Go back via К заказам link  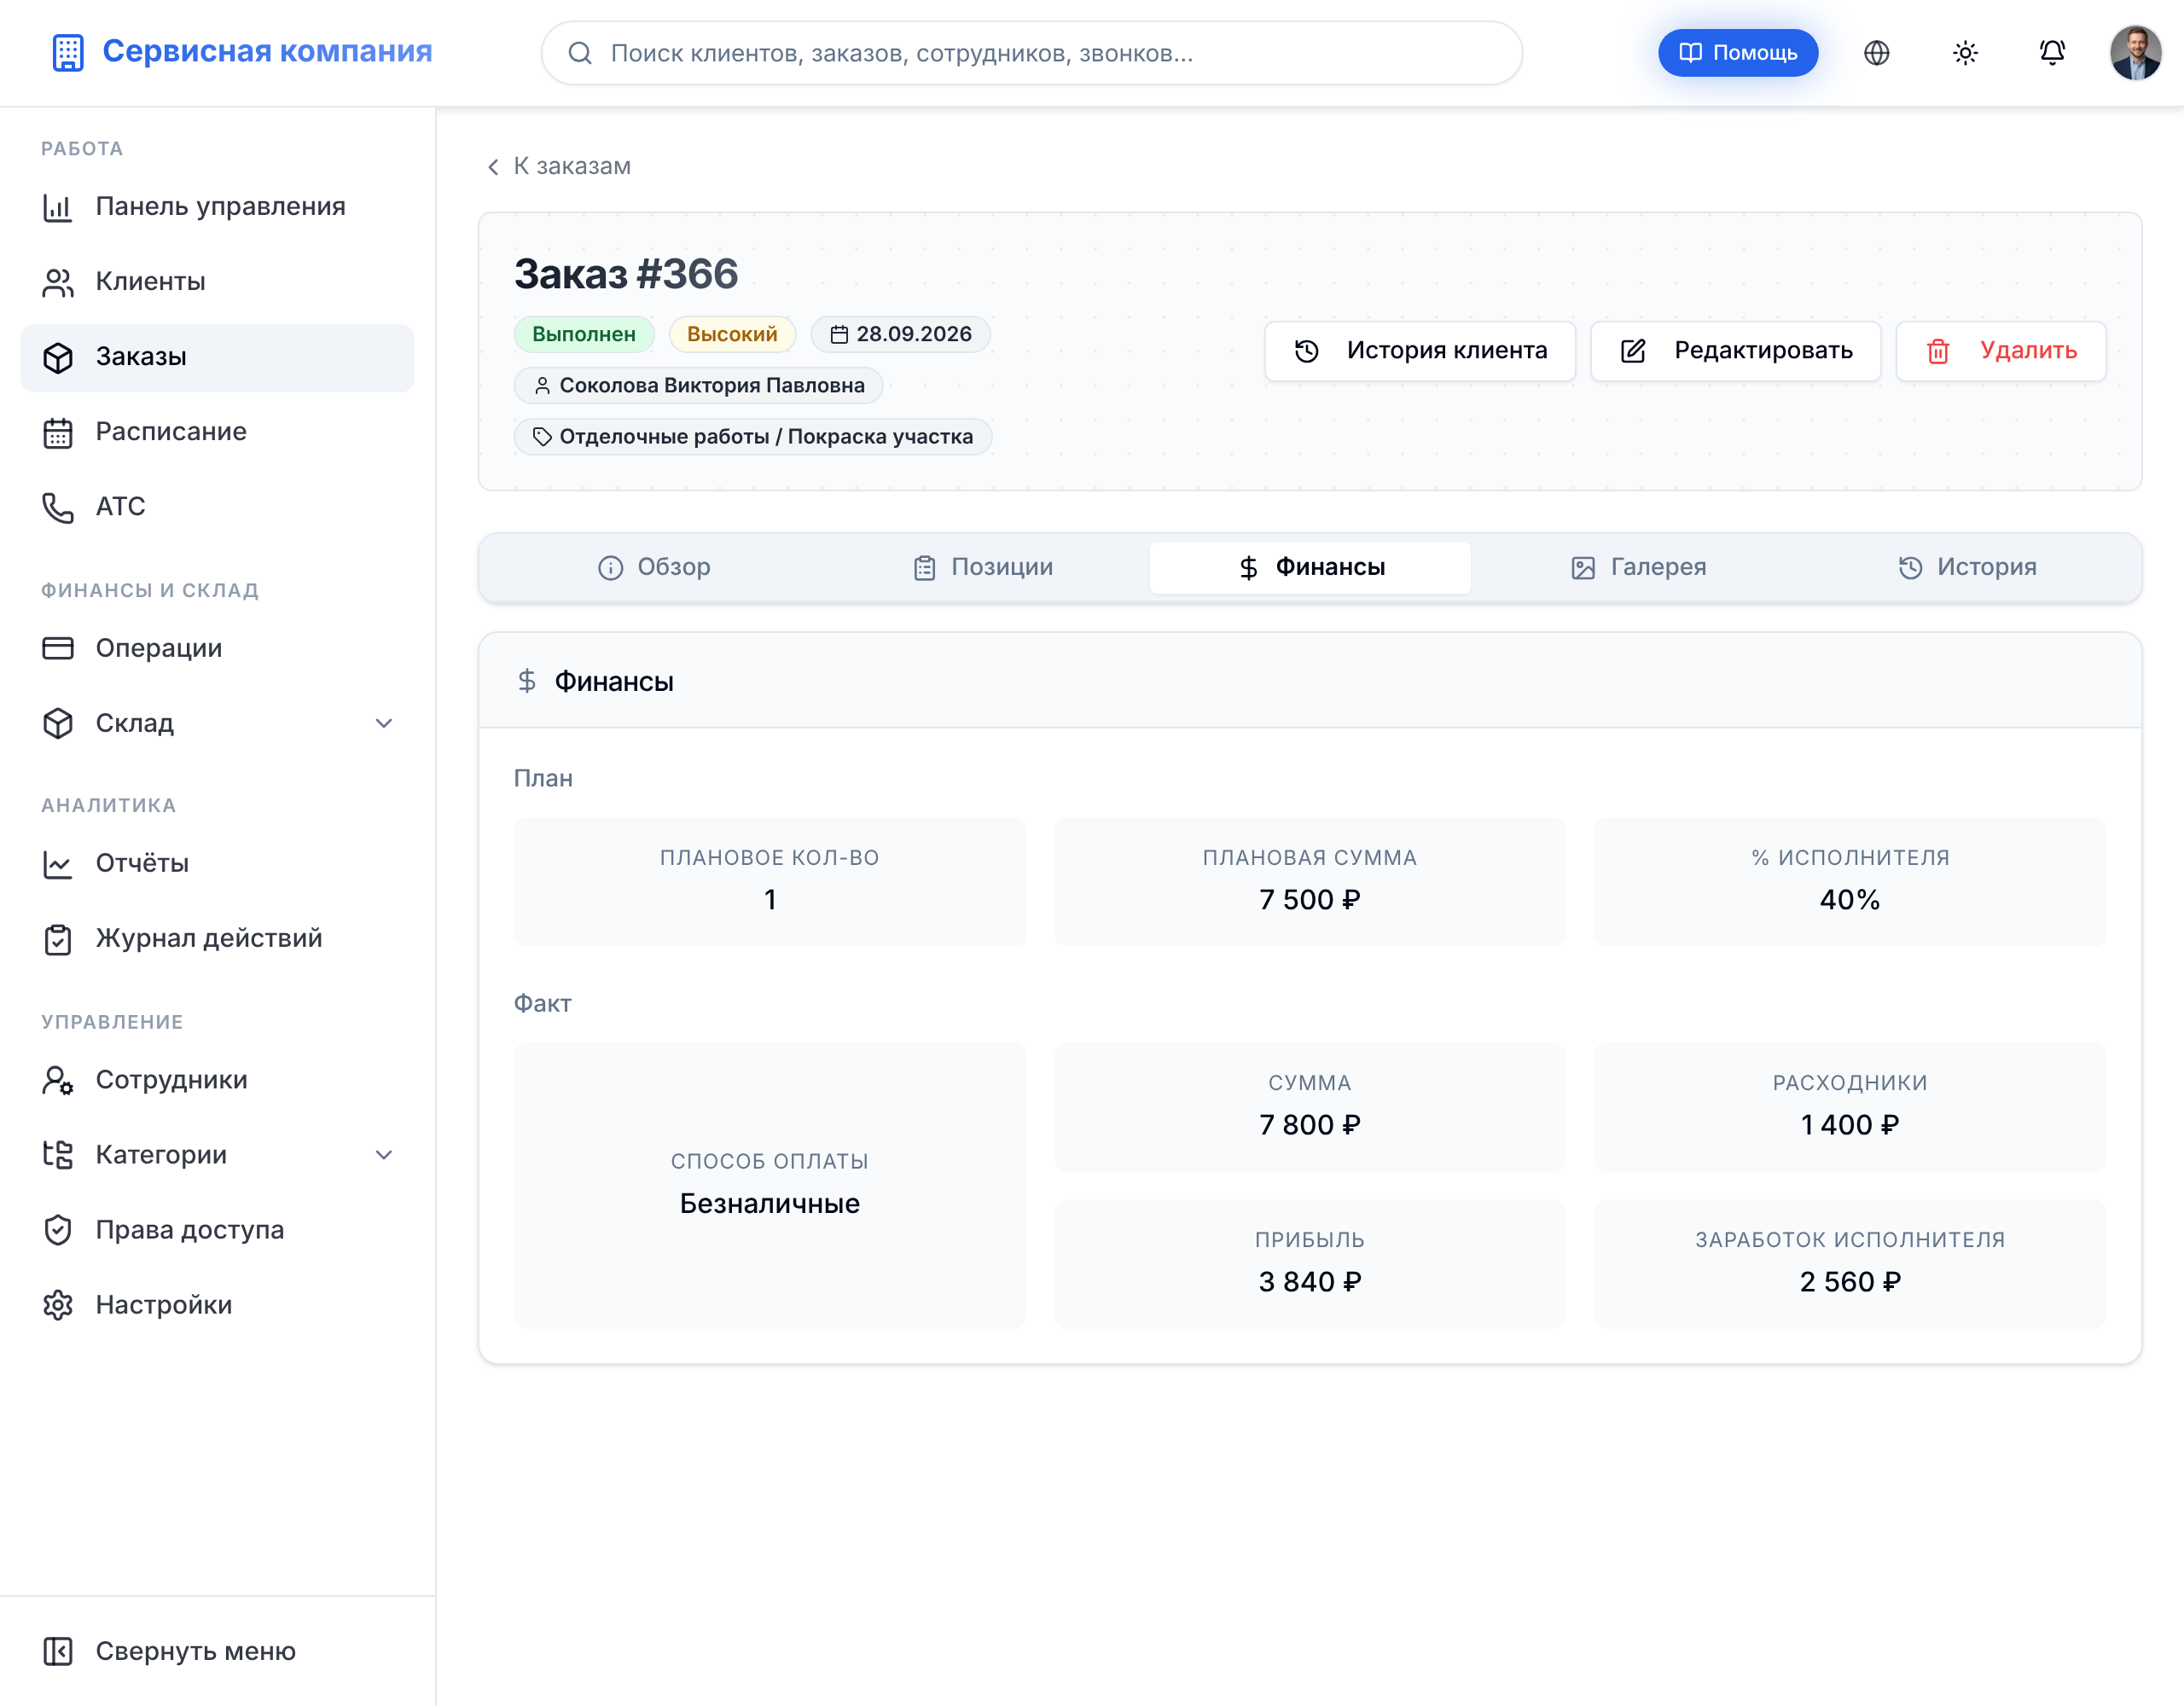[x=559, y=166]
